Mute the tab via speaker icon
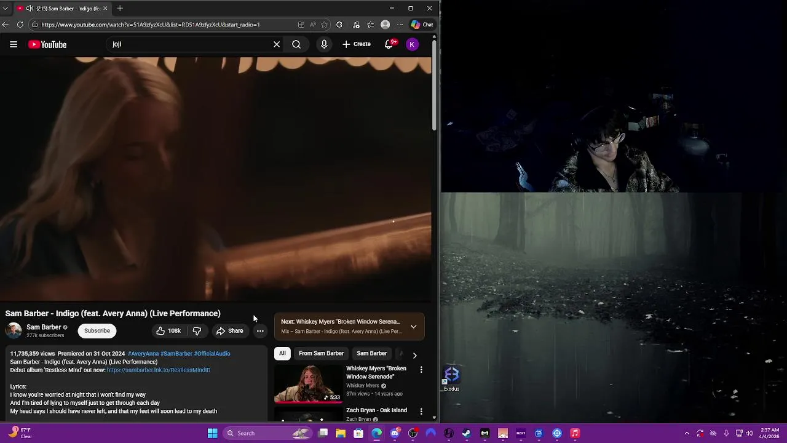 coord(30,9)
